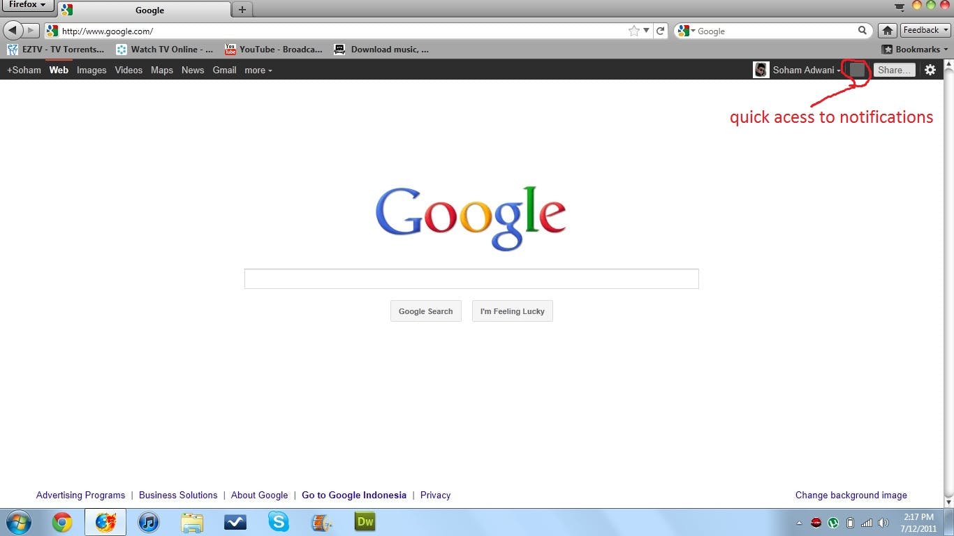
Task: Expand the more dropdown in Google bar
Action: pos(258,70)
